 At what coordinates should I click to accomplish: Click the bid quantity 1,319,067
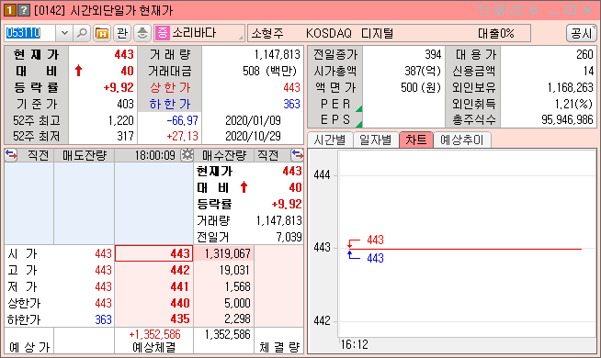[x=227, y=253]
